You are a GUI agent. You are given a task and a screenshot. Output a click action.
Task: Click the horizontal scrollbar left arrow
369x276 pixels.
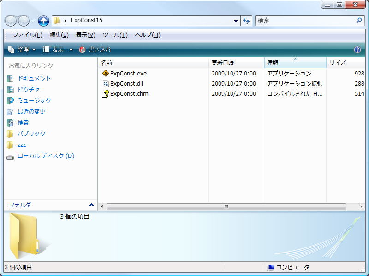[102, 207]
